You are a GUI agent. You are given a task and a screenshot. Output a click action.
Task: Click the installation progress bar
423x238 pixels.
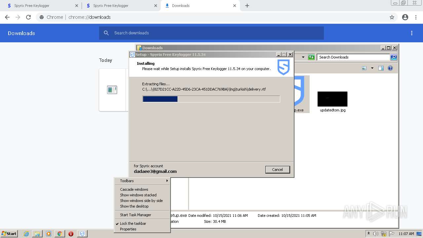point(211,99)
